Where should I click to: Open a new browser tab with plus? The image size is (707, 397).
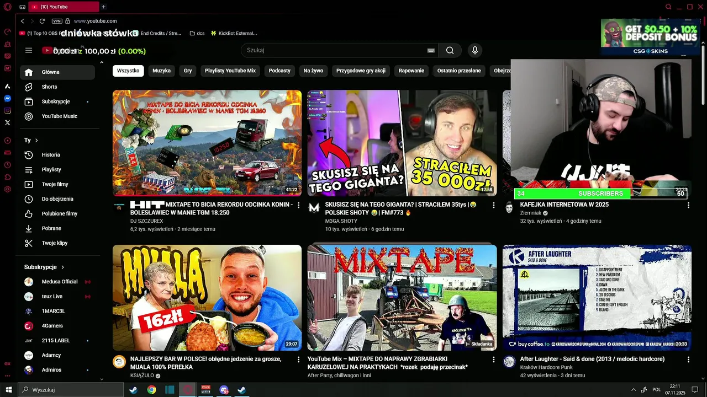(x=103, y=7)
